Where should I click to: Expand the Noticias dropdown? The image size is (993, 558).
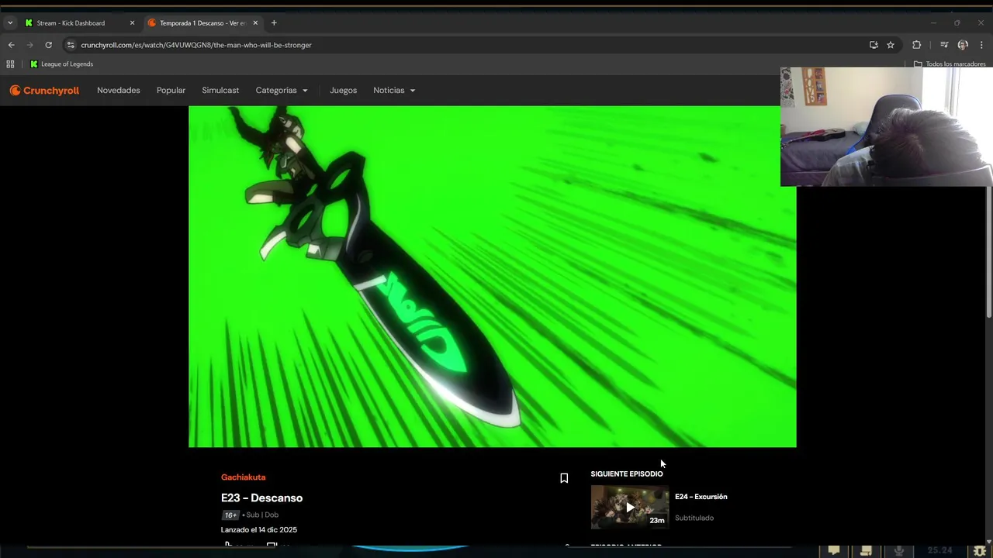(x=394, y=91)
